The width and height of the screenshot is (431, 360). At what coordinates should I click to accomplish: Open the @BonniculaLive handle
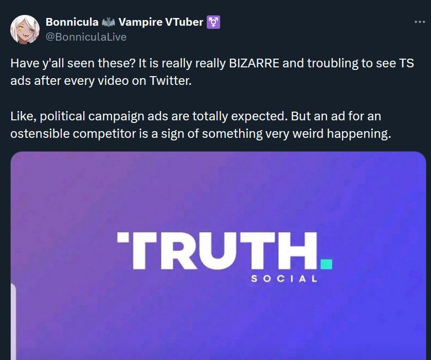click(x=86, y=37)
